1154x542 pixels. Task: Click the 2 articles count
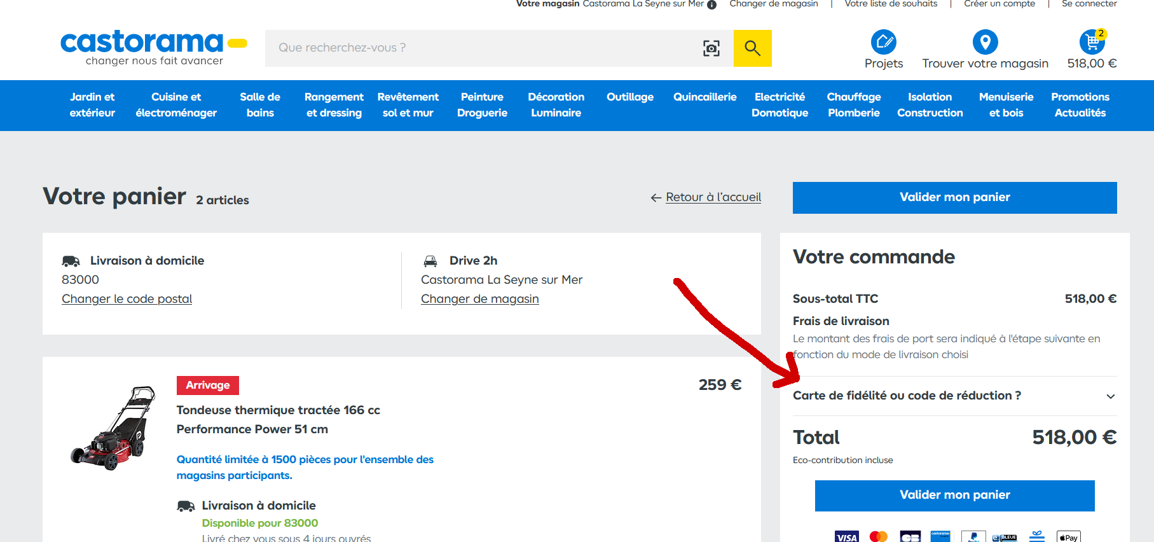tap(223, 200)
